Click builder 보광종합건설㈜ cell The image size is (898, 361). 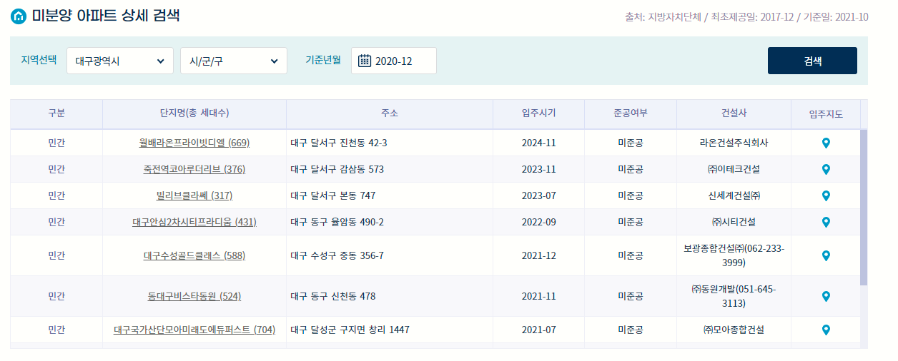(x=734, y=255)
